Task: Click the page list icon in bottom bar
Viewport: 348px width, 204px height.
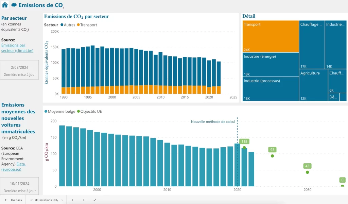Action: pyautogui.click(x=32, y=200)
